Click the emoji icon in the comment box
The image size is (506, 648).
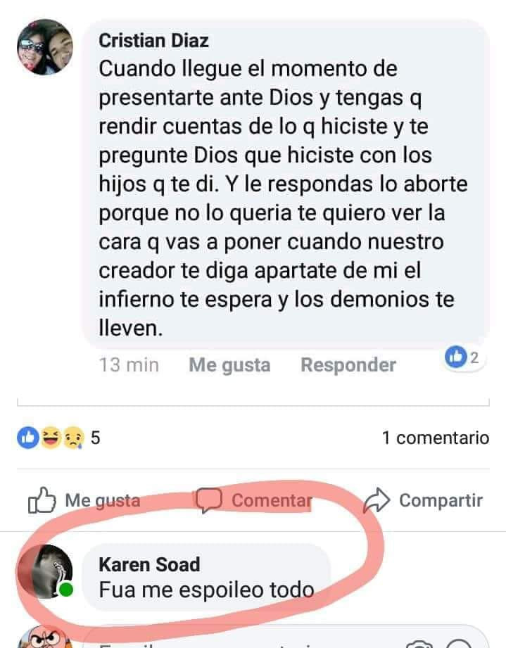459,644
